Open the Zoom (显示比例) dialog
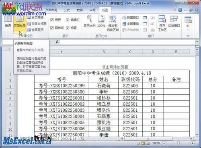The width and height of the screenshot is (201, 148). pos(89,21)
